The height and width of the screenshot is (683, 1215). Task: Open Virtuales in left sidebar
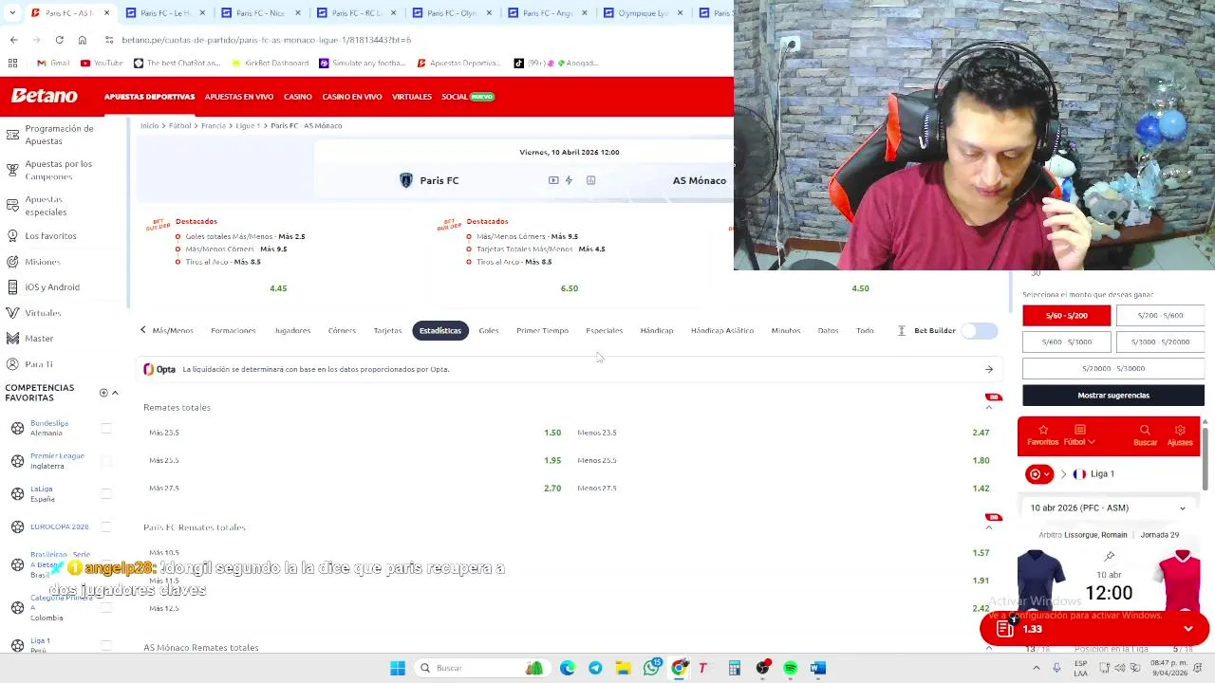(x=43, y=313)
